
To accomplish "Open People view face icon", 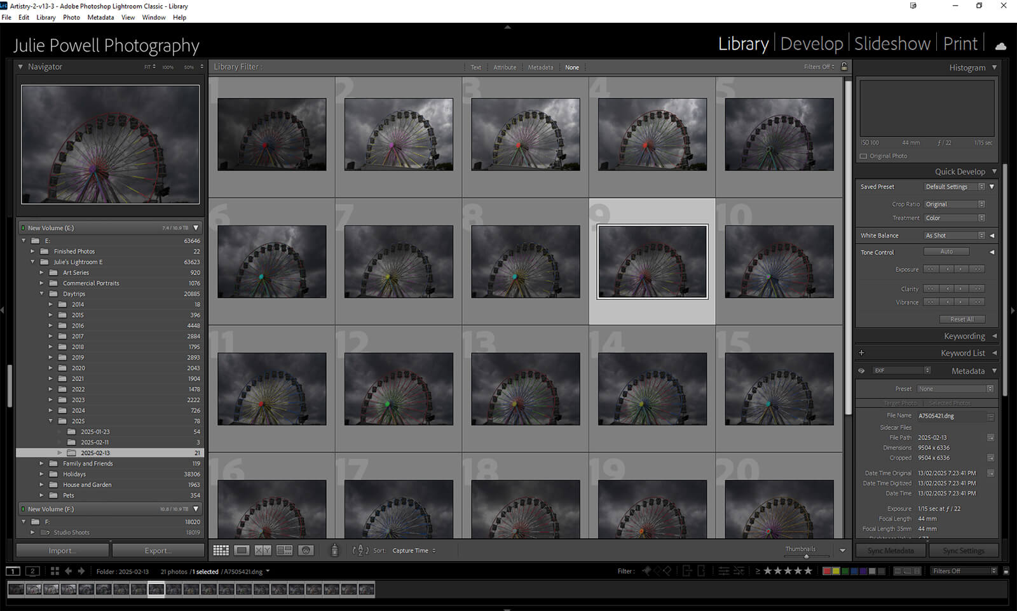I will [306, 551].
